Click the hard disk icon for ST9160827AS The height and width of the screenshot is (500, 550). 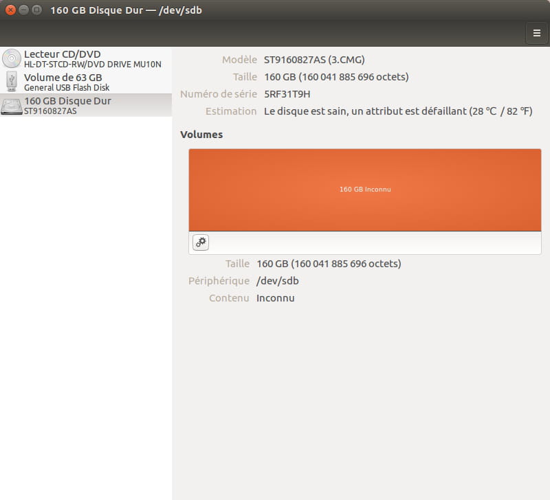(x=12, y=106)
